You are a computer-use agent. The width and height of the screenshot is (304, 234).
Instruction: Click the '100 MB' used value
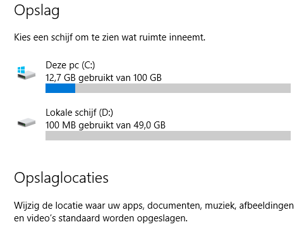click(x=61, y=125)
